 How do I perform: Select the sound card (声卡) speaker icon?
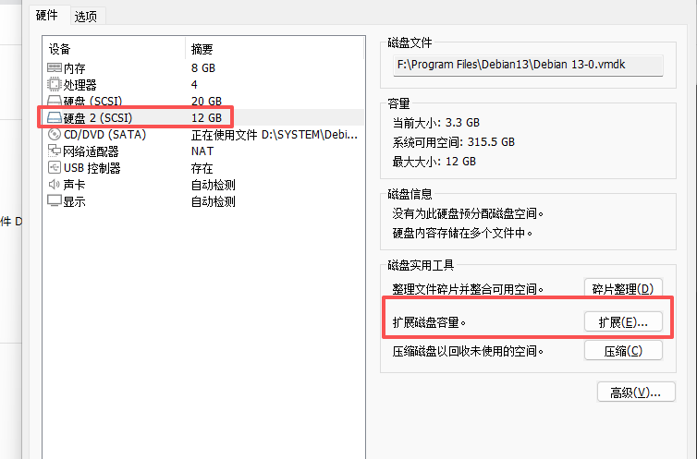pos(55,184)
